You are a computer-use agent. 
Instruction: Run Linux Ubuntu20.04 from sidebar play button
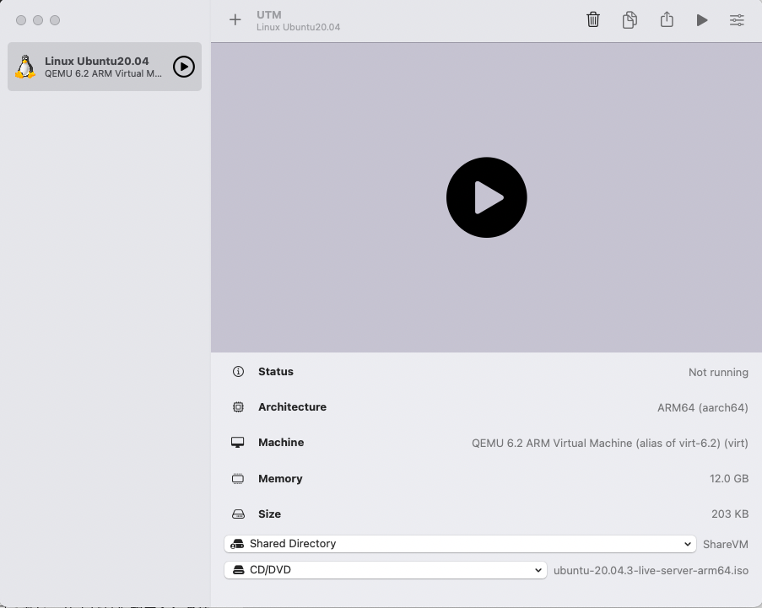pyautogui.click(x=184, y=67)
